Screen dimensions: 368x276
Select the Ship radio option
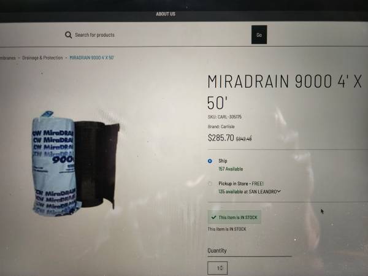[x=210, y=161]
